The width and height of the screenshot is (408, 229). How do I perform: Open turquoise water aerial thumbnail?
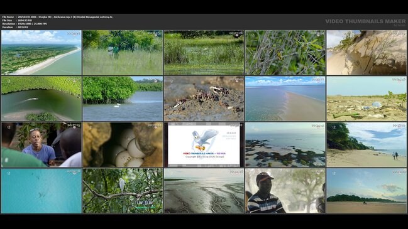click(x=41, y=191)
